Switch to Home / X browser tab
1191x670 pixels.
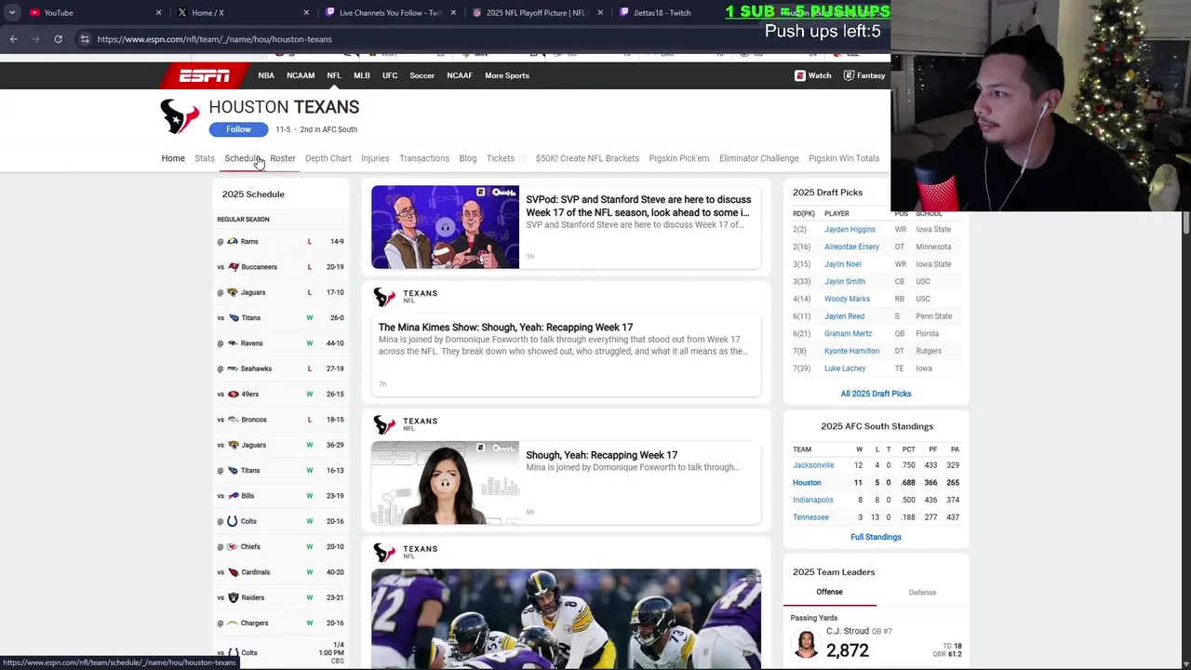point(242,12)
